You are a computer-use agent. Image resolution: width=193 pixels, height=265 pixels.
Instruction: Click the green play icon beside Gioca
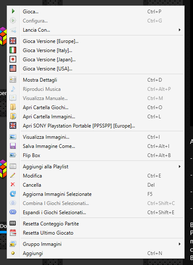coord(13,11)
